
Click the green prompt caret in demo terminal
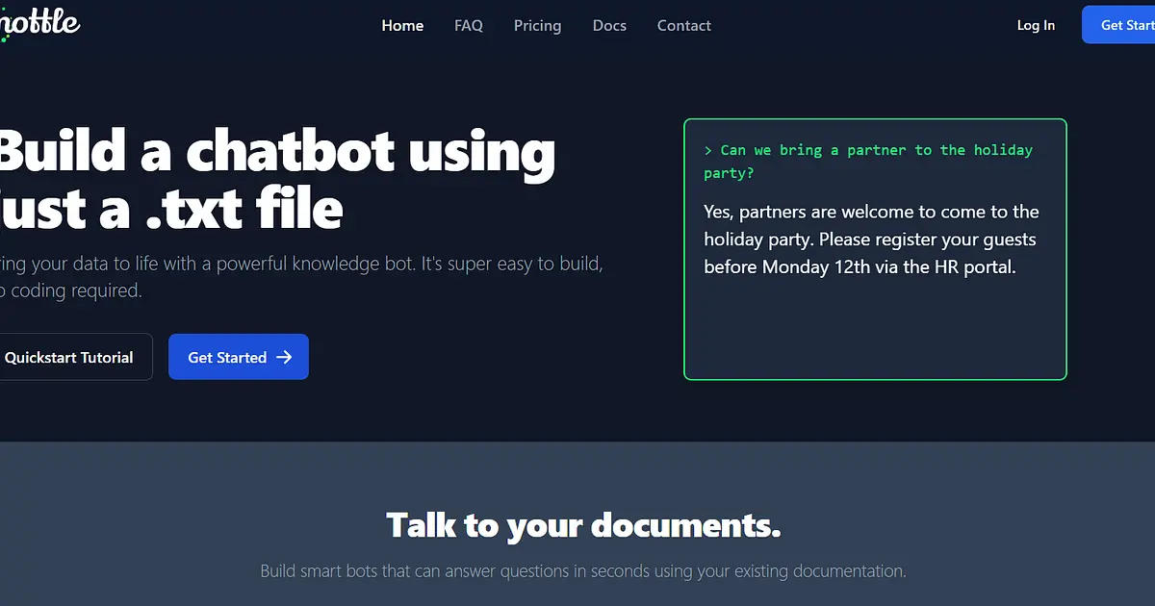[708, 150]
